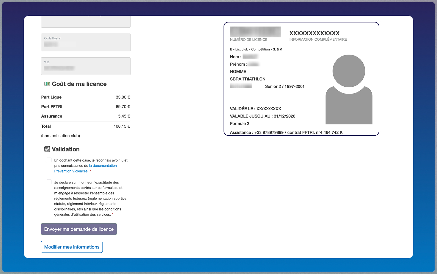This screenshot has height=274, width=437.
Task: Click the Part Ligue label
Action: [51, 97]
